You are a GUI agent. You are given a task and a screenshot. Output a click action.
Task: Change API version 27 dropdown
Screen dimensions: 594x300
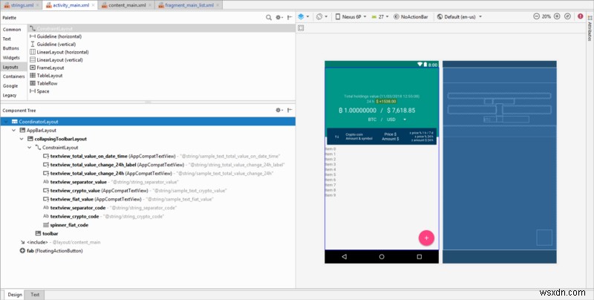(x=380, y=16)
